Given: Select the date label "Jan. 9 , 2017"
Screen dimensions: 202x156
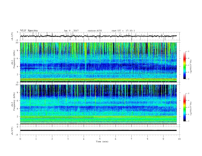Looking at the screenshot, I should (71, 31).
